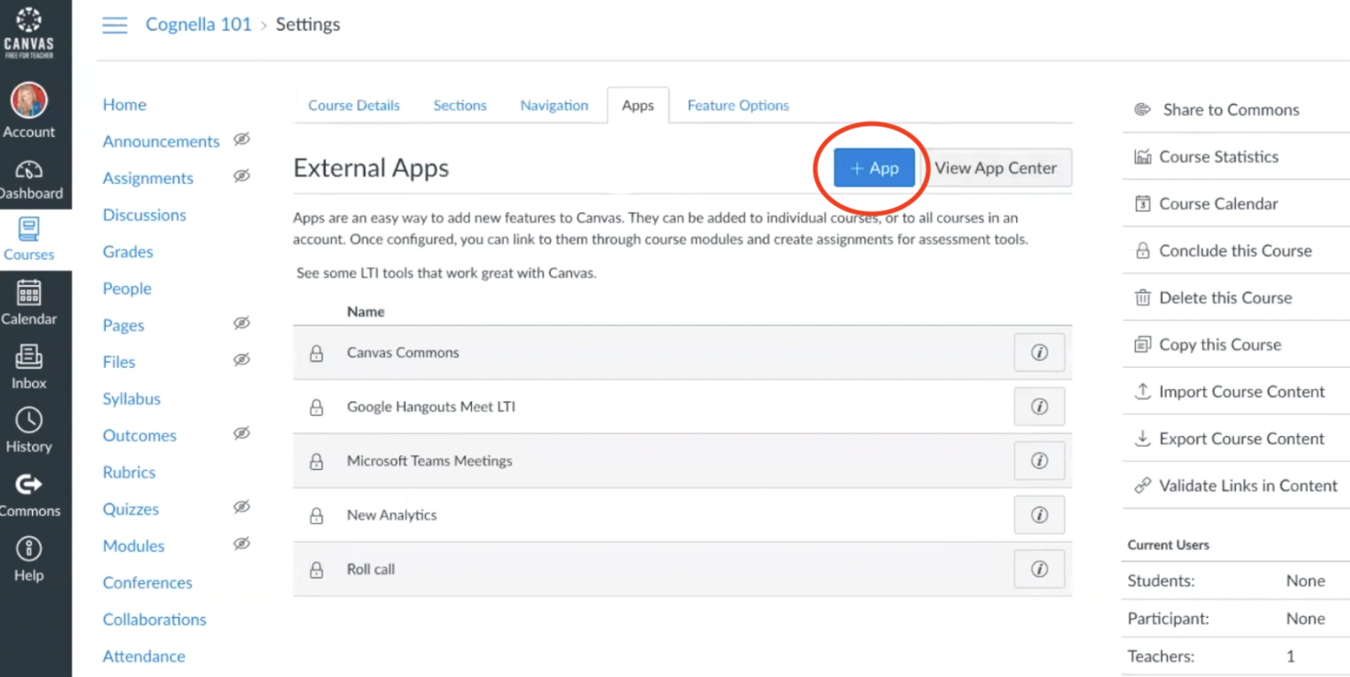Click the Name column header

365,312
